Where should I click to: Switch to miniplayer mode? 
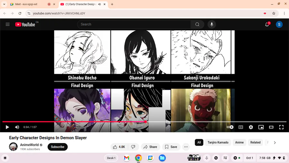(x=261, y=127)
